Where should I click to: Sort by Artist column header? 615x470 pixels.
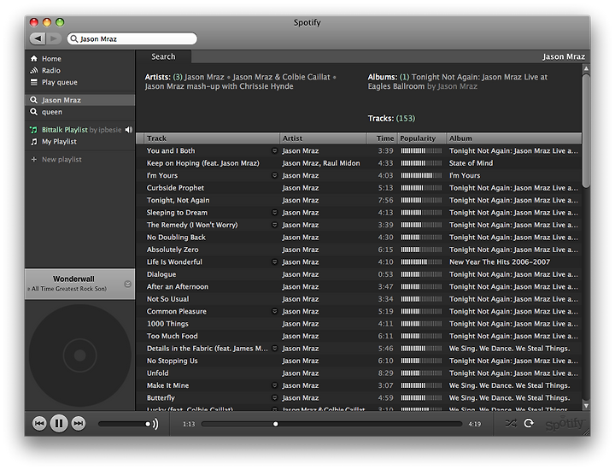coord(323,138)
